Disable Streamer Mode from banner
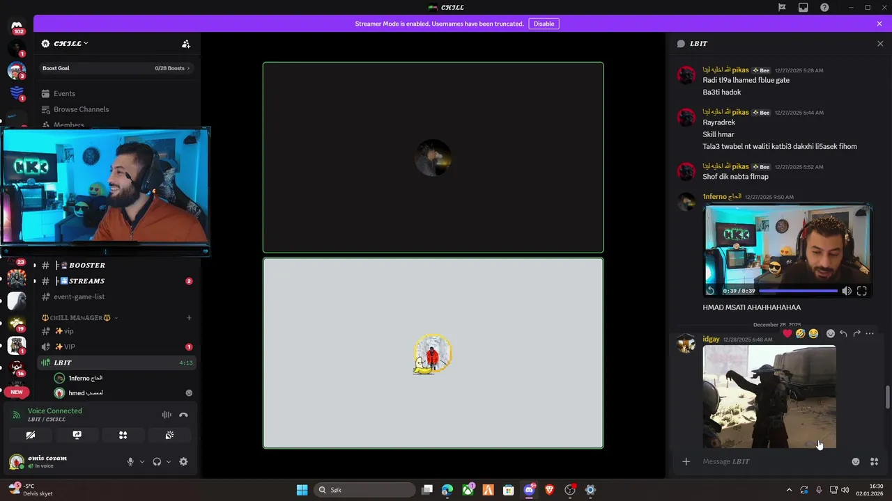892x501 pixels. pos(544,24)
